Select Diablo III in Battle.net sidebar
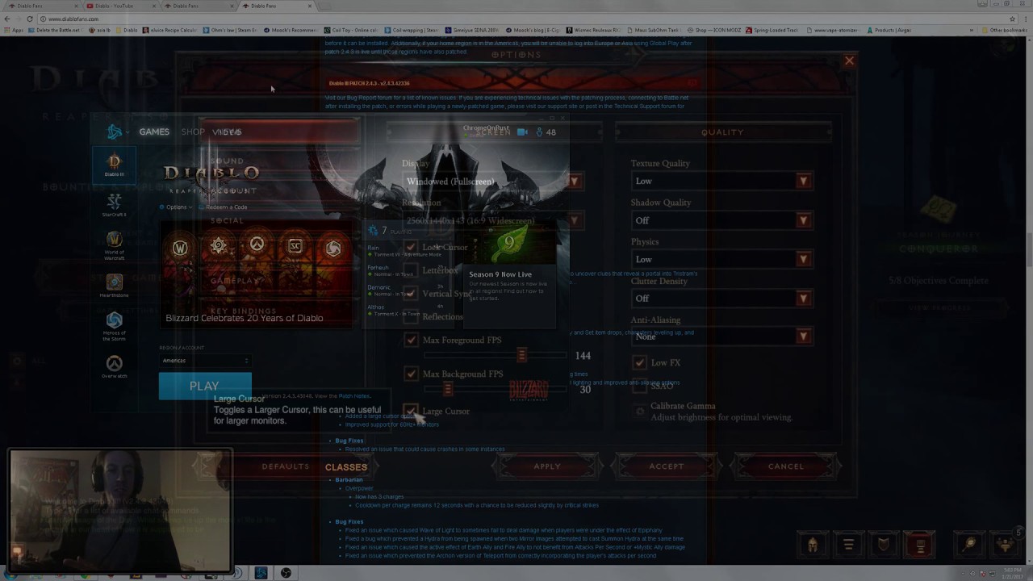This screenshot has height=581, width=1033. pos(114,165)
